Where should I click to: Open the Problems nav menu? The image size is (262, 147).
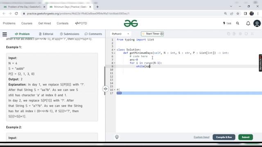[9, 23]
